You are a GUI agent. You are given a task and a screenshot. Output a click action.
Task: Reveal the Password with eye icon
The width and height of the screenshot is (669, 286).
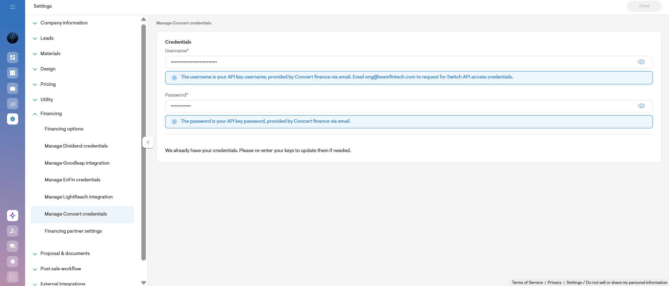click(641, 106)
